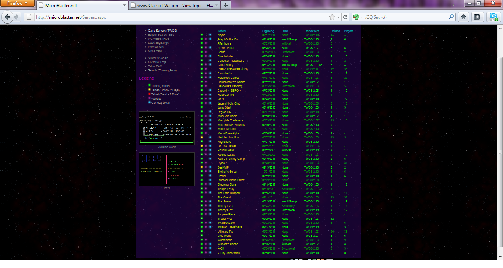Close the ClassicTW.com tab
Viewport: 503px width, 268px height.
[x=216, y=6]
